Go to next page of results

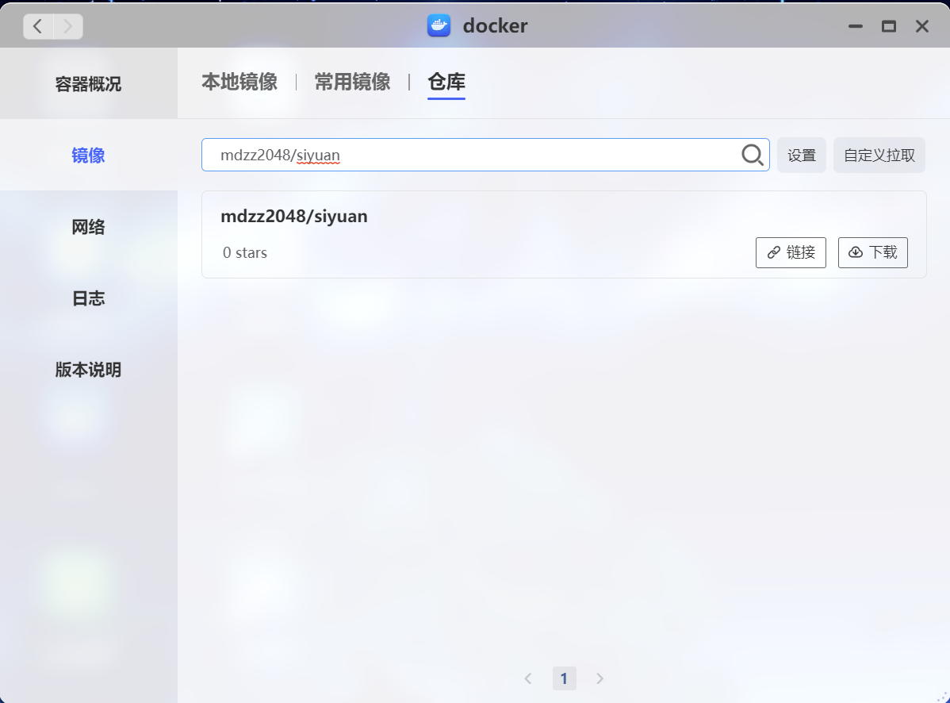pos(599,678)
